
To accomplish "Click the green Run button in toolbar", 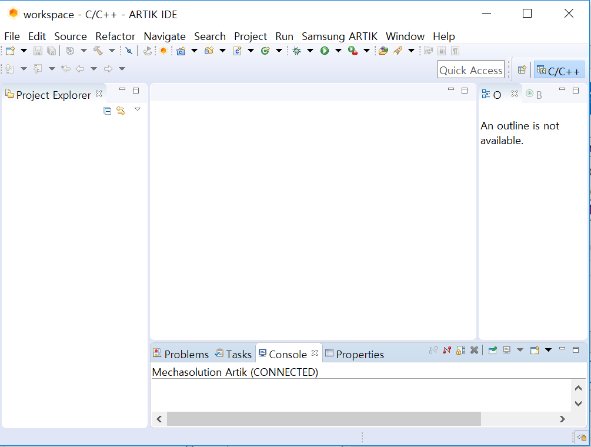I will [x=325, y=51].
